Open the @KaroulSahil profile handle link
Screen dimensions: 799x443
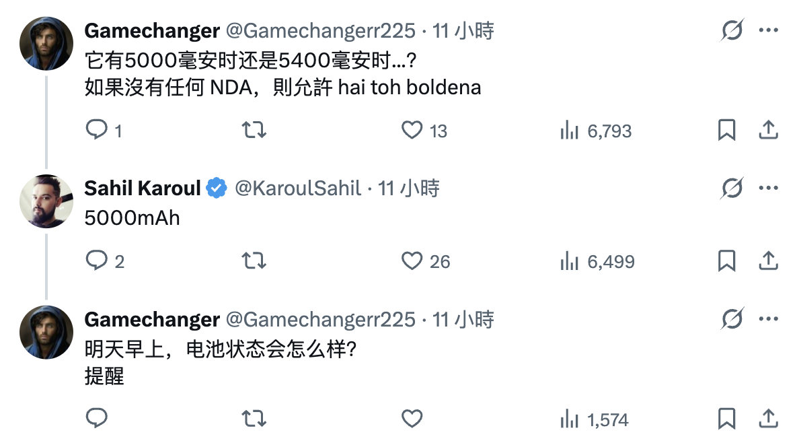pyautogui.click(x=298, y=189)
